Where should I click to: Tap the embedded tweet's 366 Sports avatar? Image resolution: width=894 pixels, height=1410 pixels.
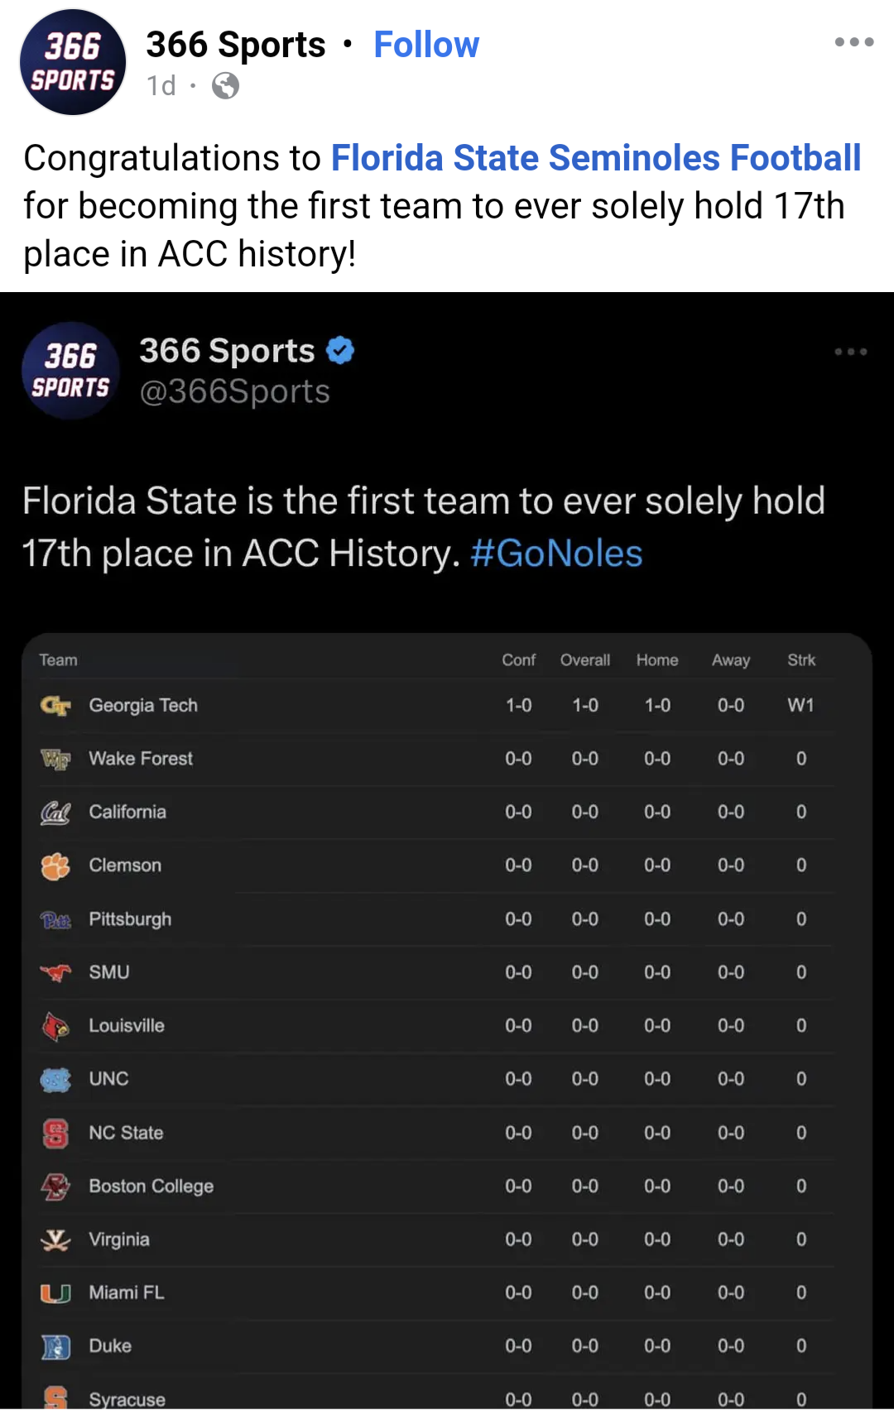click(71, 371)
